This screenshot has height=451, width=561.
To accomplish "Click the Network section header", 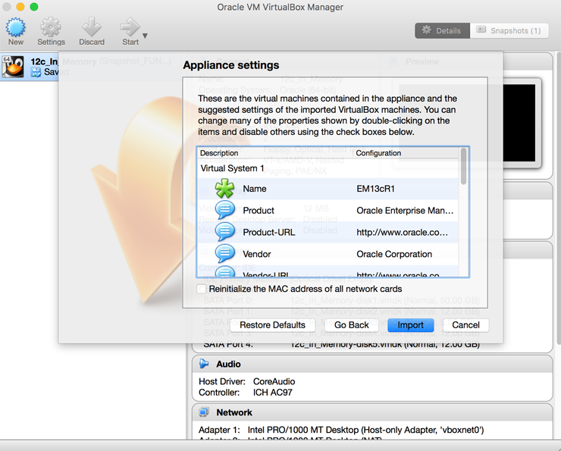I will tap(372, 412).
